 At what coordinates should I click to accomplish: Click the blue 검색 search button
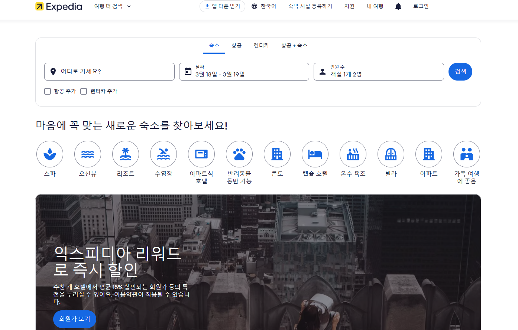(460, 71)
